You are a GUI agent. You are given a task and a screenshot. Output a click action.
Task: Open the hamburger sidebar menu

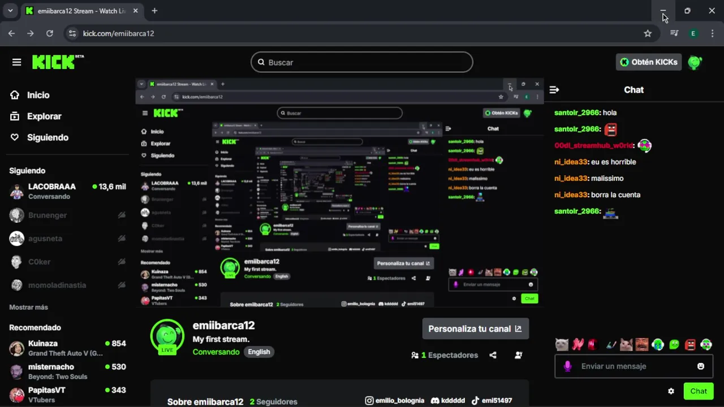16,62
